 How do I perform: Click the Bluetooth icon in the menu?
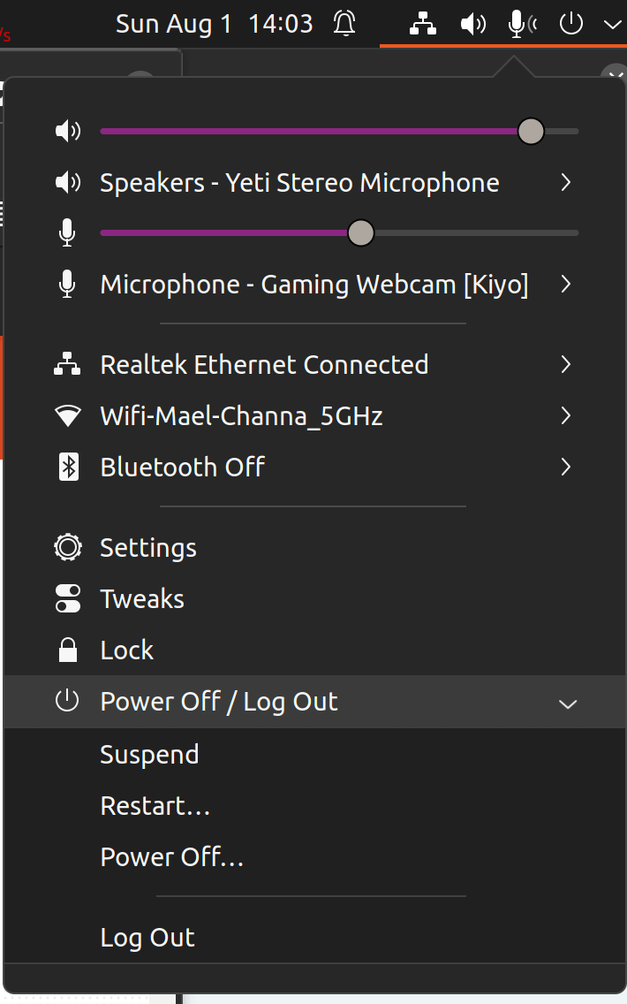(68, 467)
